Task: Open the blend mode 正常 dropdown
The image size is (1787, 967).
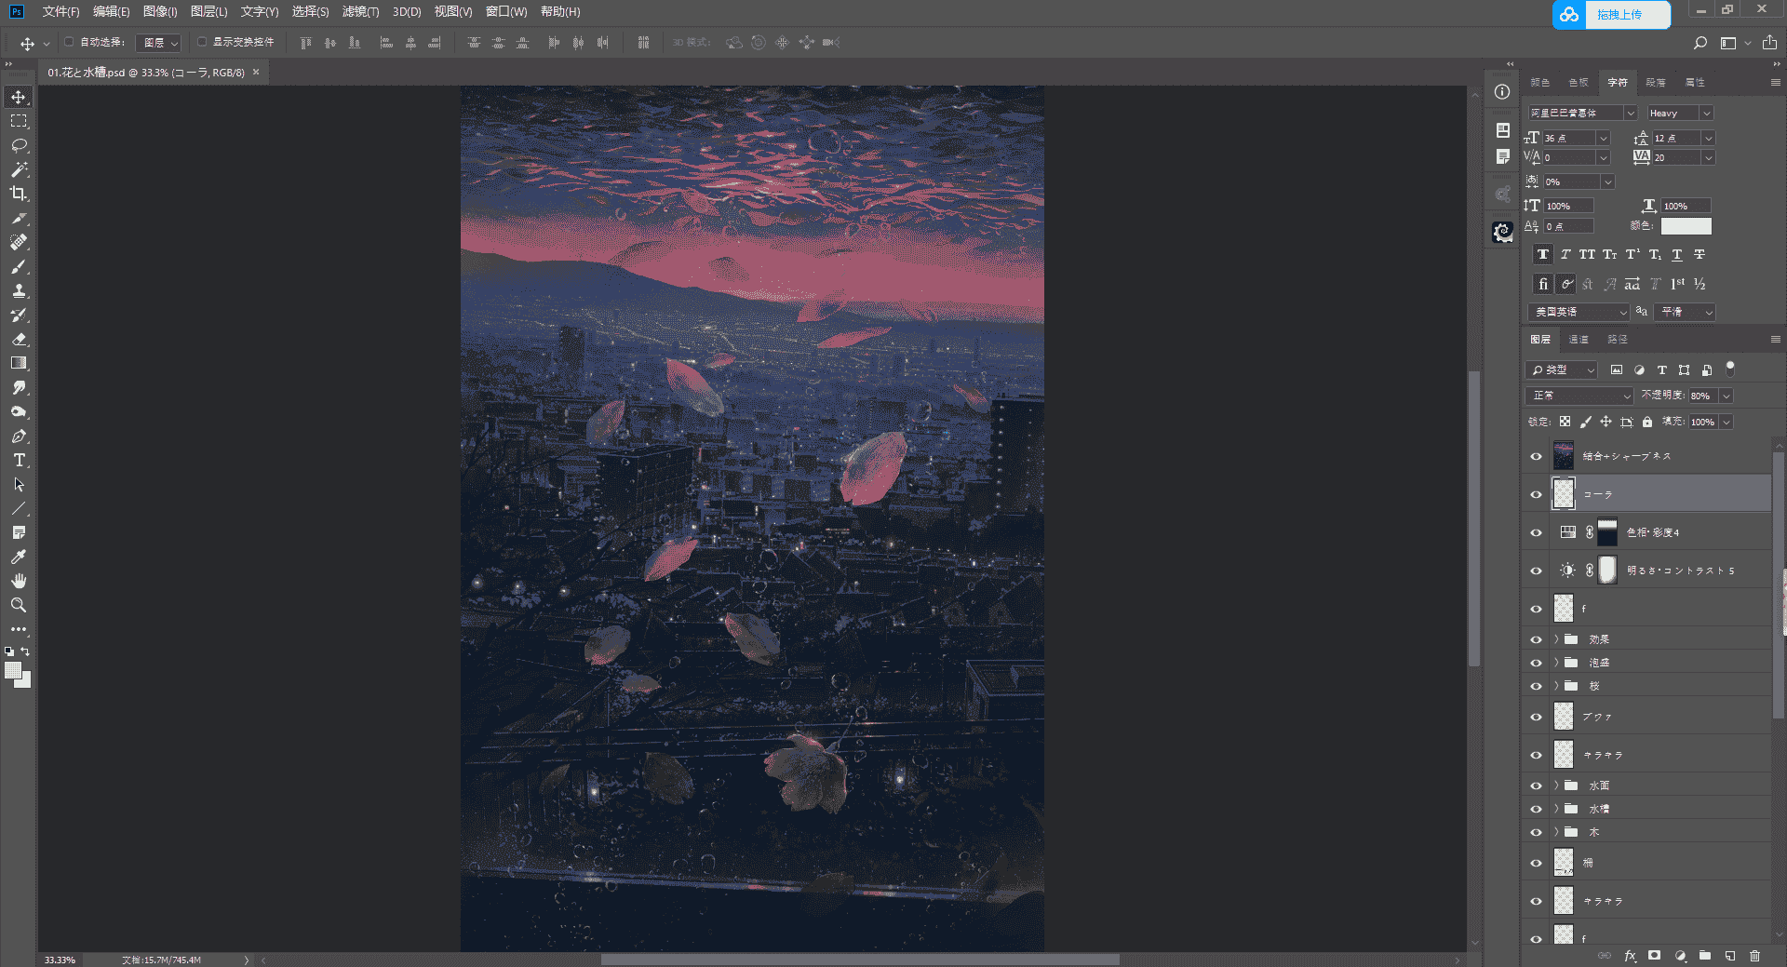Action: tap(1579, 396)
